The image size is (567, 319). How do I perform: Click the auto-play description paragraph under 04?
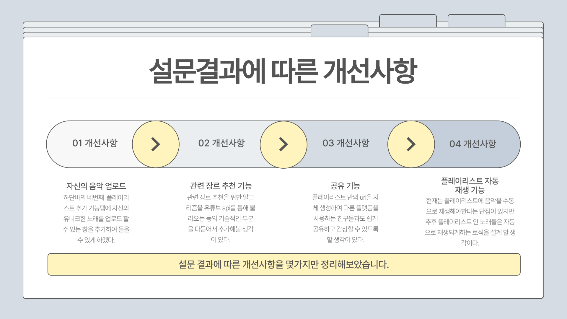pyautogui.click(x=470, y=222)
